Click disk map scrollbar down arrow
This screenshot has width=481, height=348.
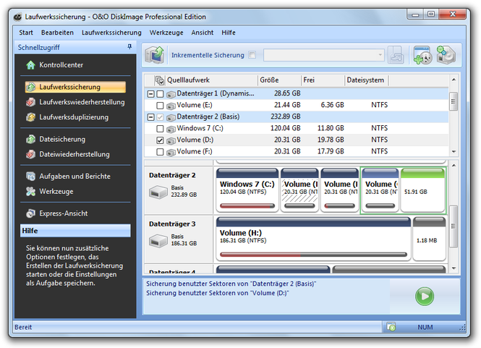click(x=454, y=268)
